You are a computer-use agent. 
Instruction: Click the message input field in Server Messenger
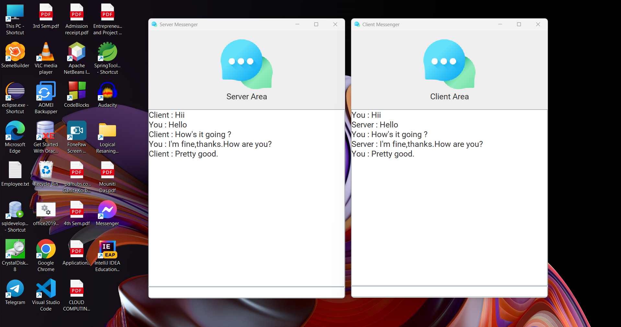pos(246,292)
